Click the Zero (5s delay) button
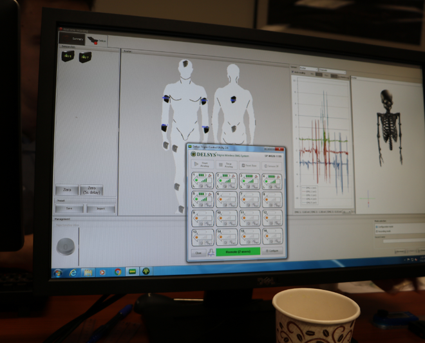The image size is (425, 343). [91, 190]
